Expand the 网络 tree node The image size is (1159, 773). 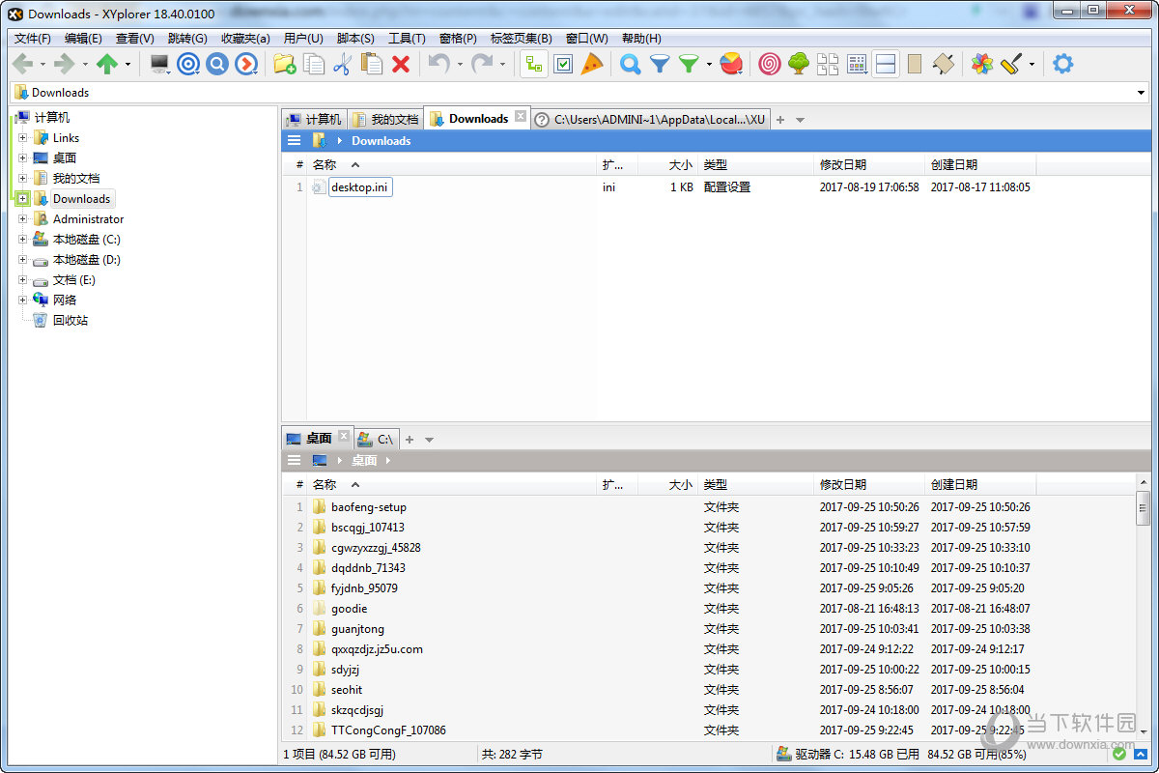click(x=23, y=301)
